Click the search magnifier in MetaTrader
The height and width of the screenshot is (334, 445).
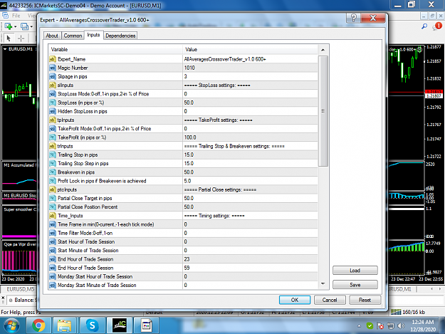point(424,26)
